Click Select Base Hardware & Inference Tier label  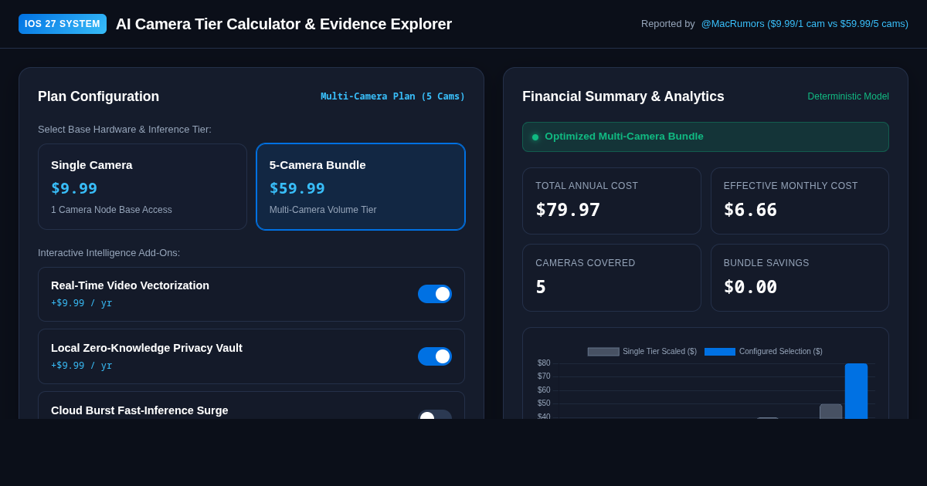tap(124, 130)
